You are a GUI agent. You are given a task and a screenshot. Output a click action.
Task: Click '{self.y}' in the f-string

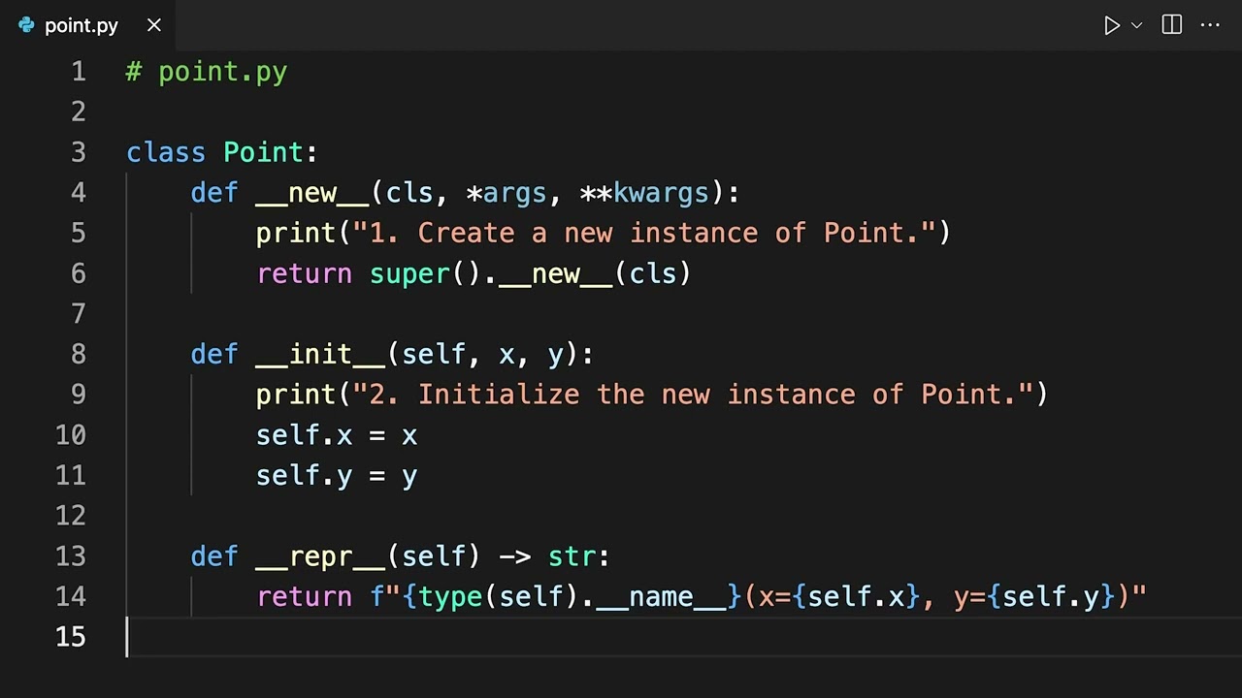tap(1051, 596)
